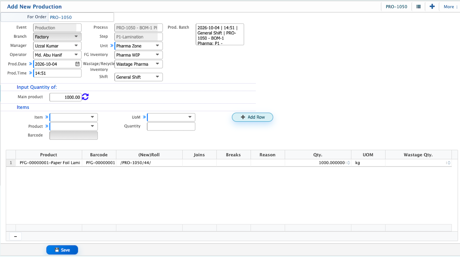Viewport: 460px width, 257px height.
Task: Click the /PRO-1050/44/ roll cell
Action: [149, 163]
